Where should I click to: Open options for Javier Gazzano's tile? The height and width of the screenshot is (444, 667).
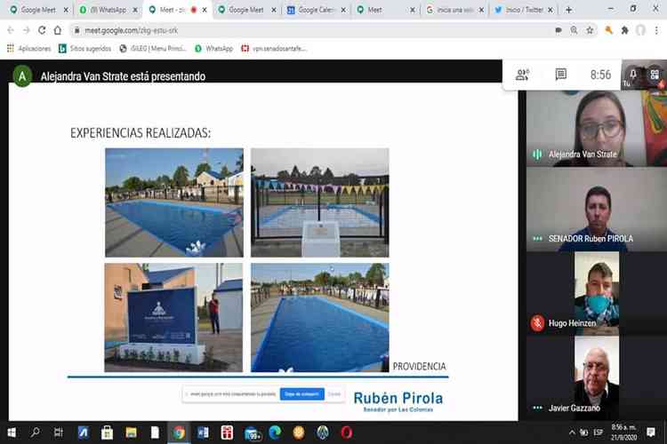coord(538,408)
